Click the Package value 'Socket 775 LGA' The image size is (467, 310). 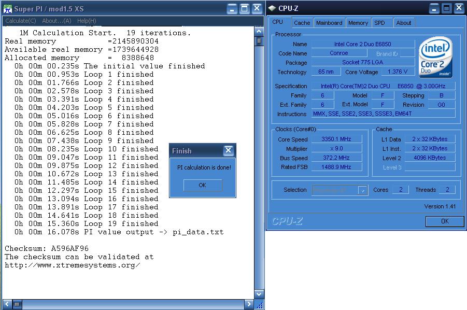tap(363, 62)
